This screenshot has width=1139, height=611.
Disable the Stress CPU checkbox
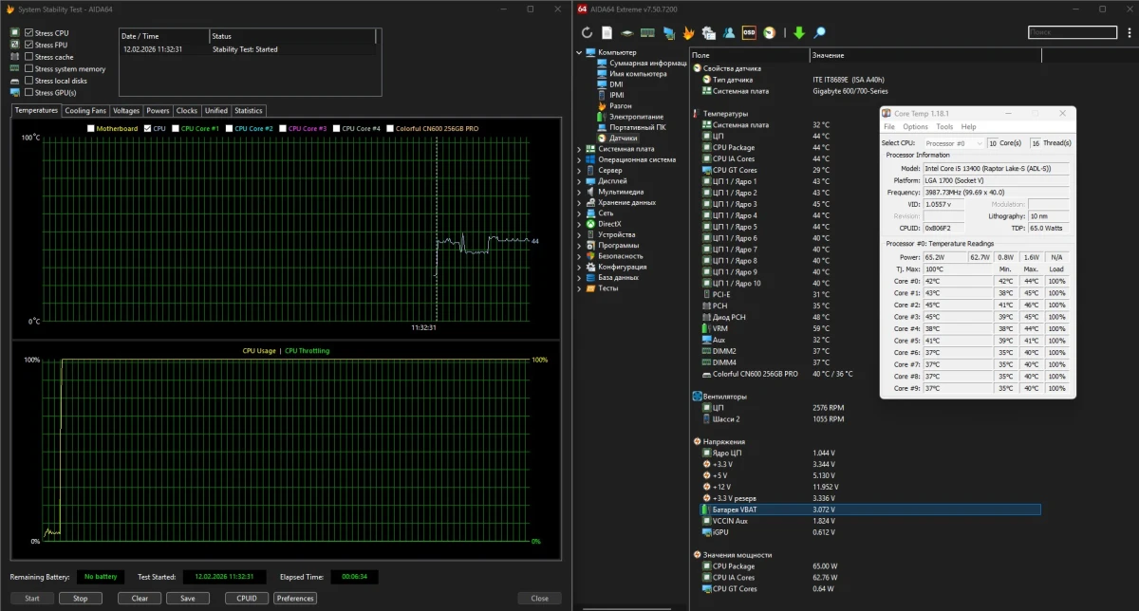[28, 33]
